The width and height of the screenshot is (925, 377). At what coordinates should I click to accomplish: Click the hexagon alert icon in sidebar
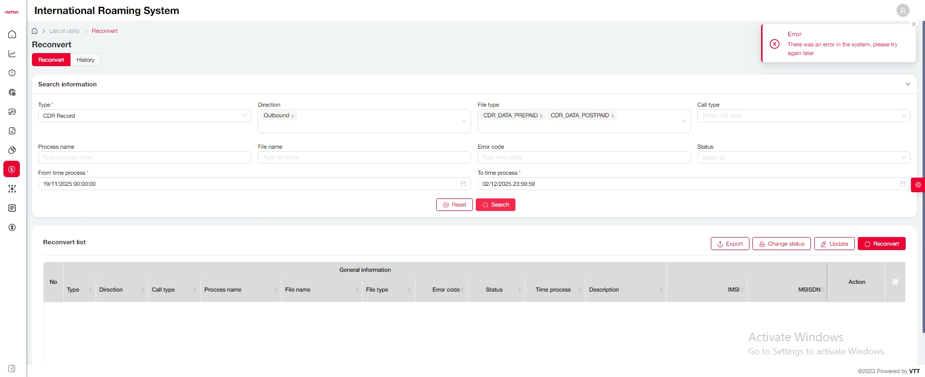tap(12, 73)
